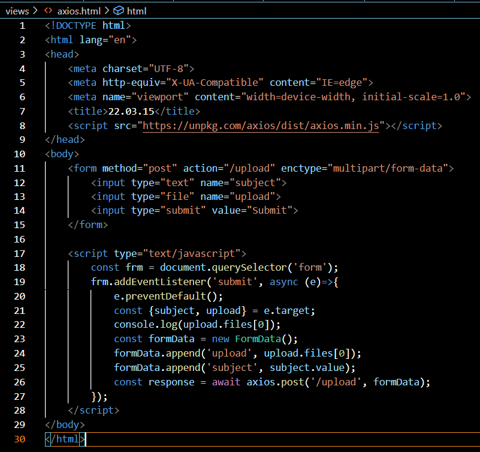Click the "X-UA-Compatible" string

point(215,82)
